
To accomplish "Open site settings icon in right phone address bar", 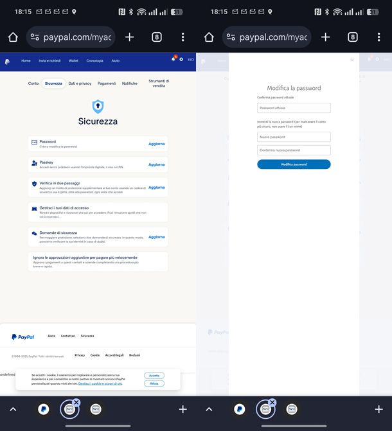I will (231, 37).
